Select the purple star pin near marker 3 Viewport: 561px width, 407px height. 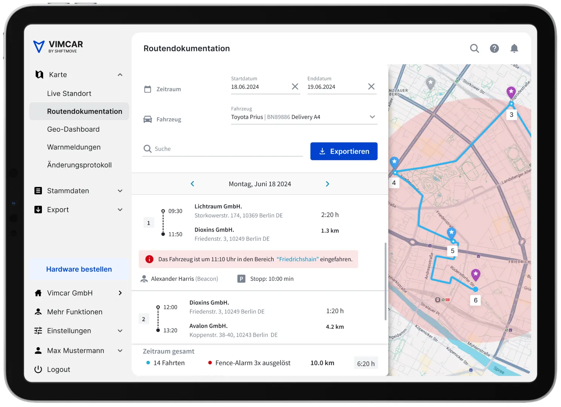pos(511,92)
